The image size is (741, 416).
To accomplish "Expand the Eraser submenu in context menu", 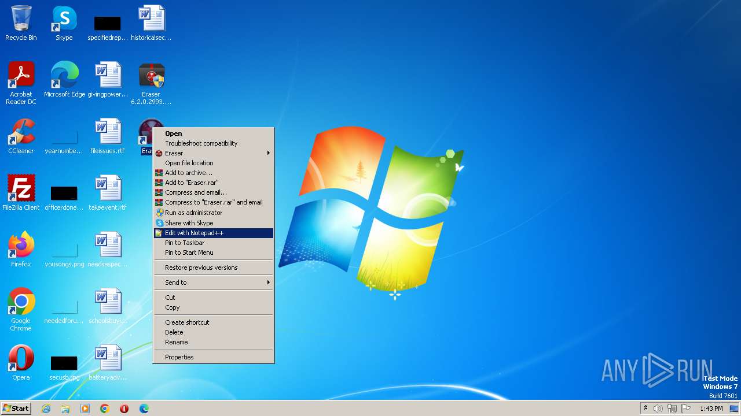I will tap(214, 153).
